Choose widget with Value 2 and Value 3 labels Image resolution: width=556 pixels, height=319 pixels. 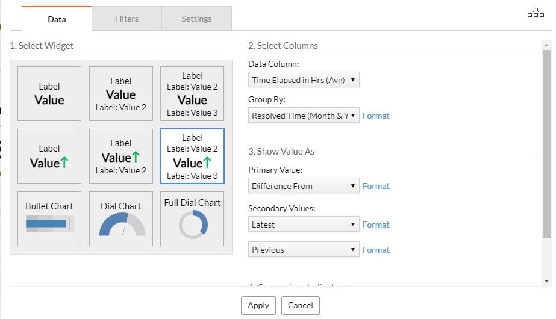click(x=192, y=93)
